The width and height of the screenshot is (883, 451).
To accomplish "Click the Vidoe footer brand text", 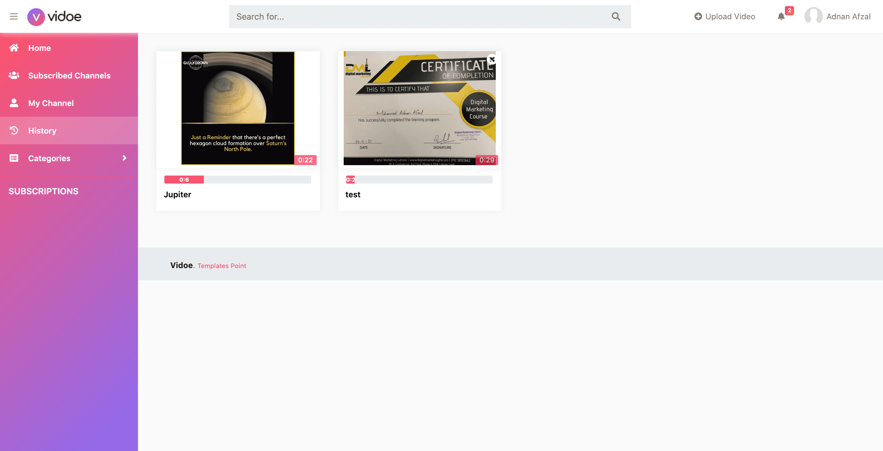I will click(181, 265).
